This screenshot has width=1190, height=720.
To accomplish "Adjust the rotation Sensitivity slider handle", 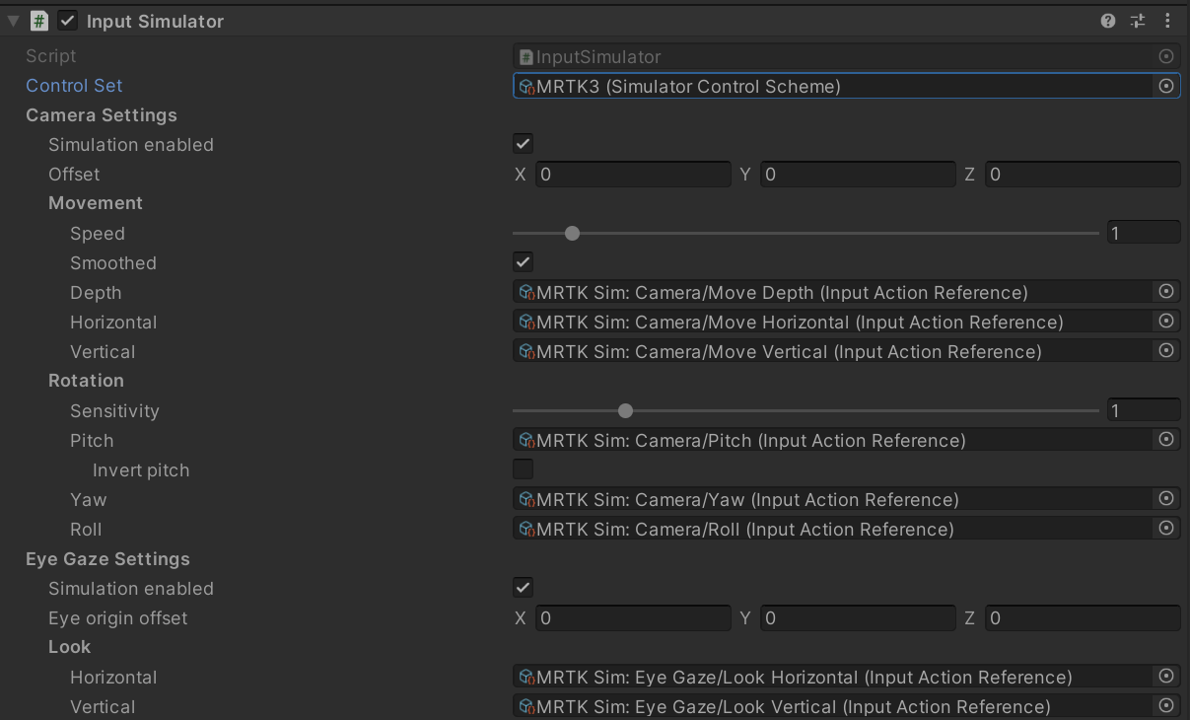I will click(625, 411).
